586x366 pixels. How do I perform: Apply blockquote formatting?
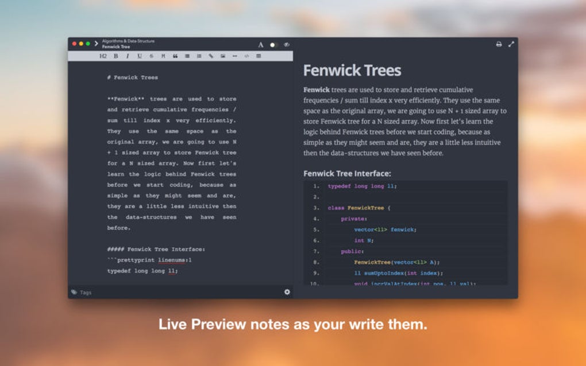click(175, 56)
